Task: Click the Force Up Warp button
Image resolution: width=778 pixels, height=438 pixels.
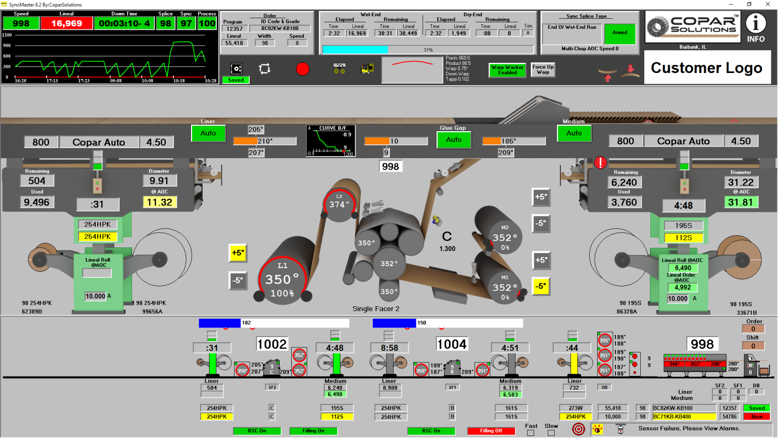Action: (542, 69)
